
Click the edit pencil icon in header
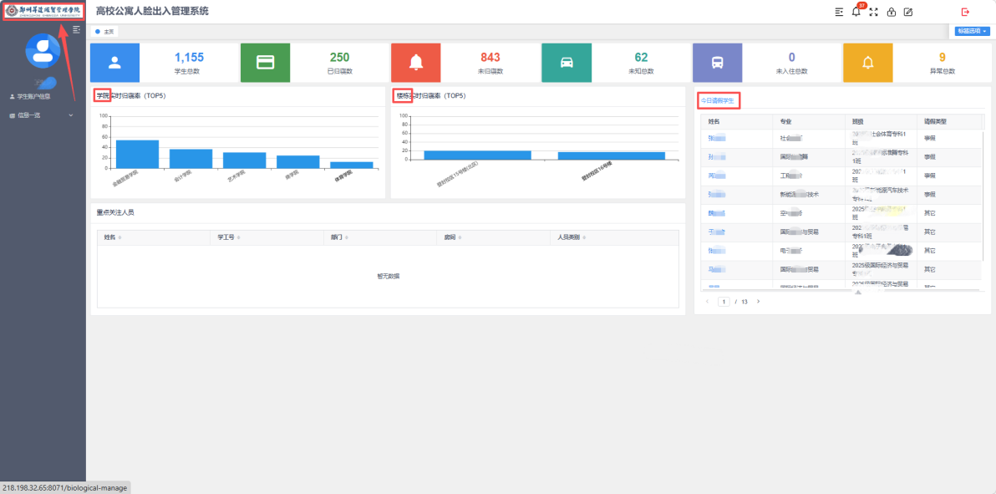[x=908, y=12]
